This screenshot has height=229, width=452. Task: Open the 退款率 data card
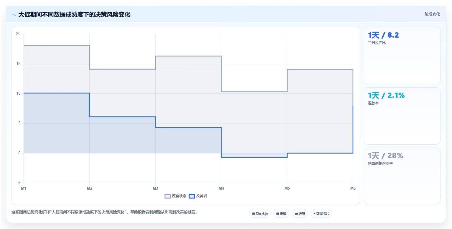pyautogui.click(x=402, y=116)
